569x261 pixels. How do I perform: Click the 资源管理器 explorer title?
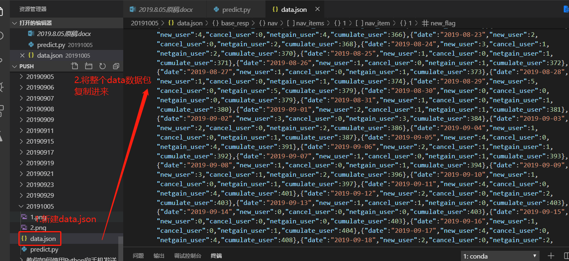coord(33,9)
